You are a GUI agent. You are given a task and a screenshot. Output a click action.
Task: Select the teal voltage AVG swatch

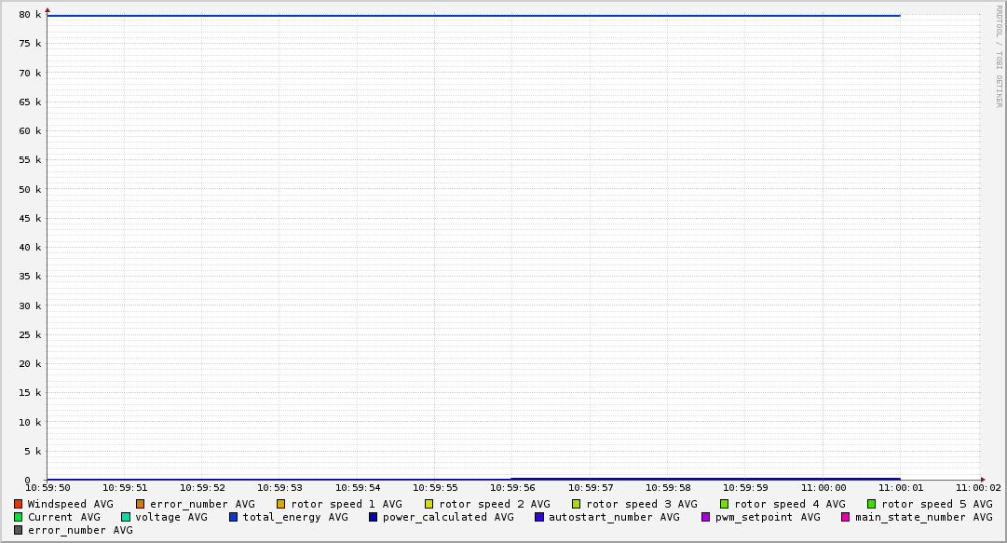coord(126,517)
